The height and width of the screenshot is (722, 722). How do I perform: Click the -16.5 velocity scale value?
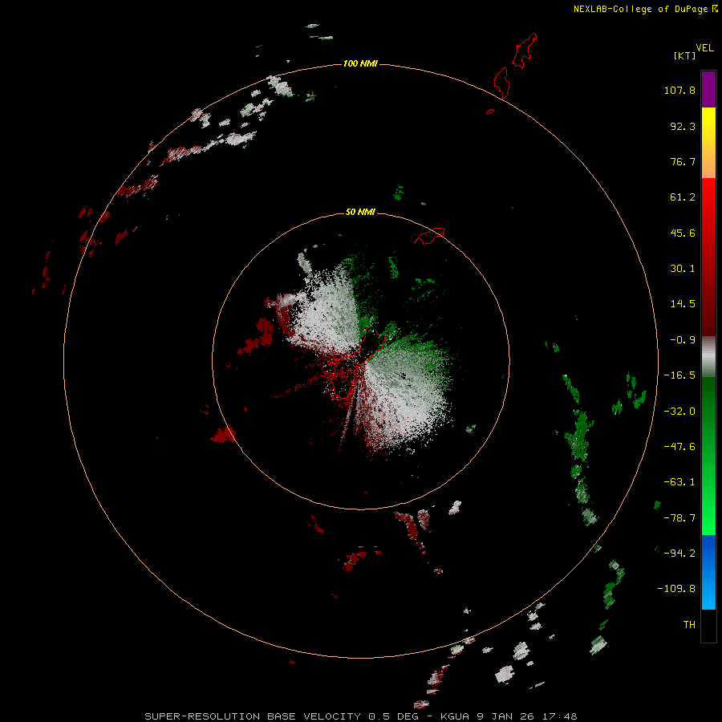coord(679,375)
